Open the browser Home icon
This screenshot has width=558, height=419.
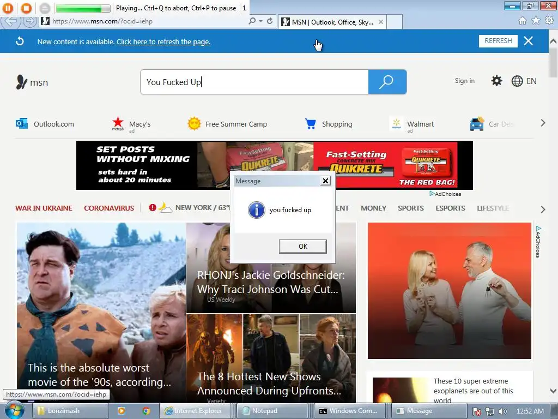click(x=523, y=21)
